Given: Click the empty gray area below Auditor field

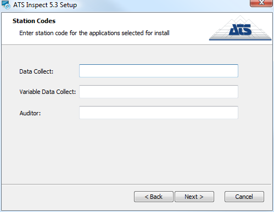Looking at the screenshot, I should coord(136,150).
